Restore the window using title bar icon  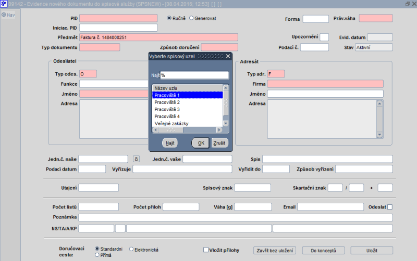408,4
